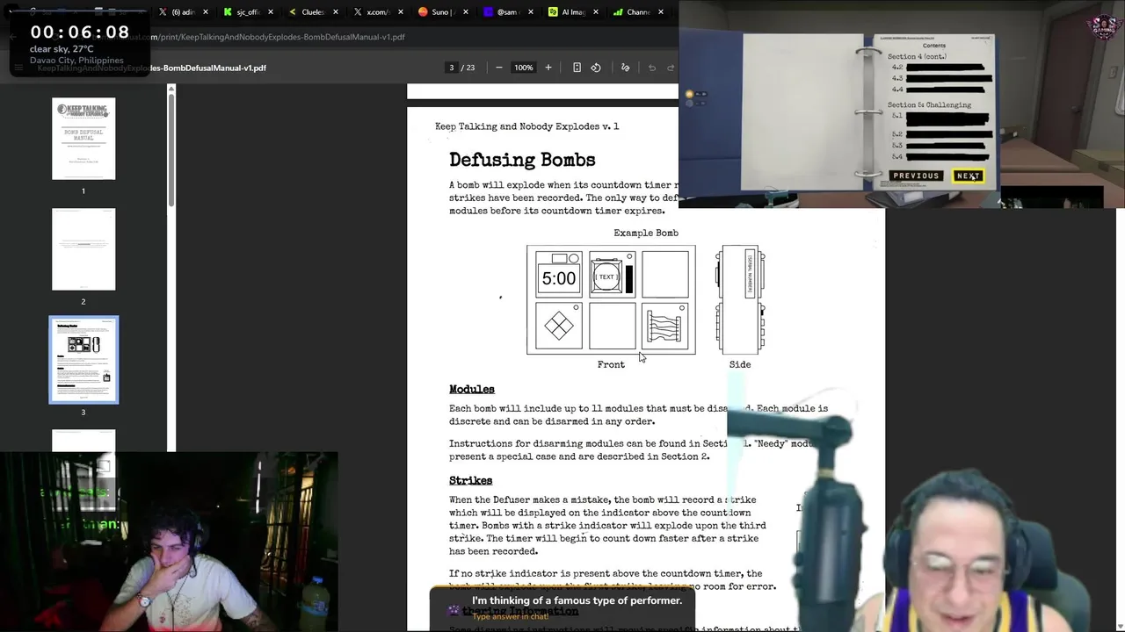1125x632 pixels.
Task: Click the stream timer overlay 00:06:08
Action: 80,32
